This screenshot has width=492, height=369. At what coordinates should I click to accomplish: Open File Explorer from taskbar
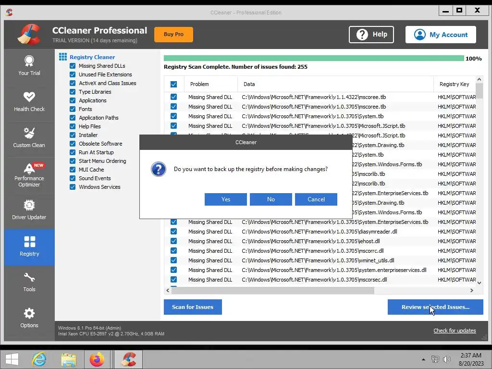[x=69, y=359]
